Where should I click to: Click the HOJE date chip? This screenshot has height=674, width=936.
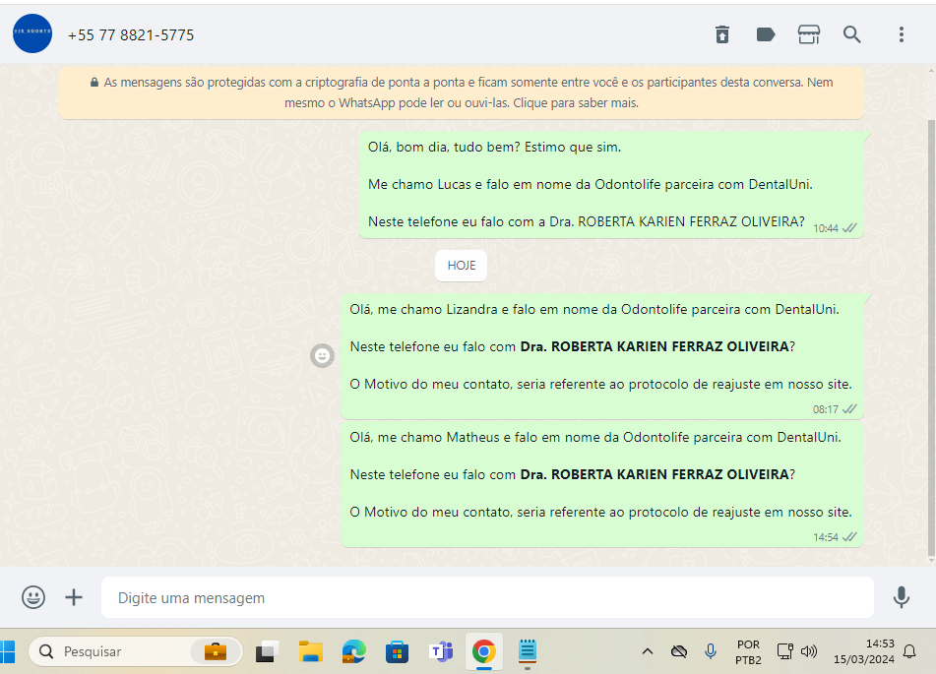pyautogui.click(x=461, y=266)
